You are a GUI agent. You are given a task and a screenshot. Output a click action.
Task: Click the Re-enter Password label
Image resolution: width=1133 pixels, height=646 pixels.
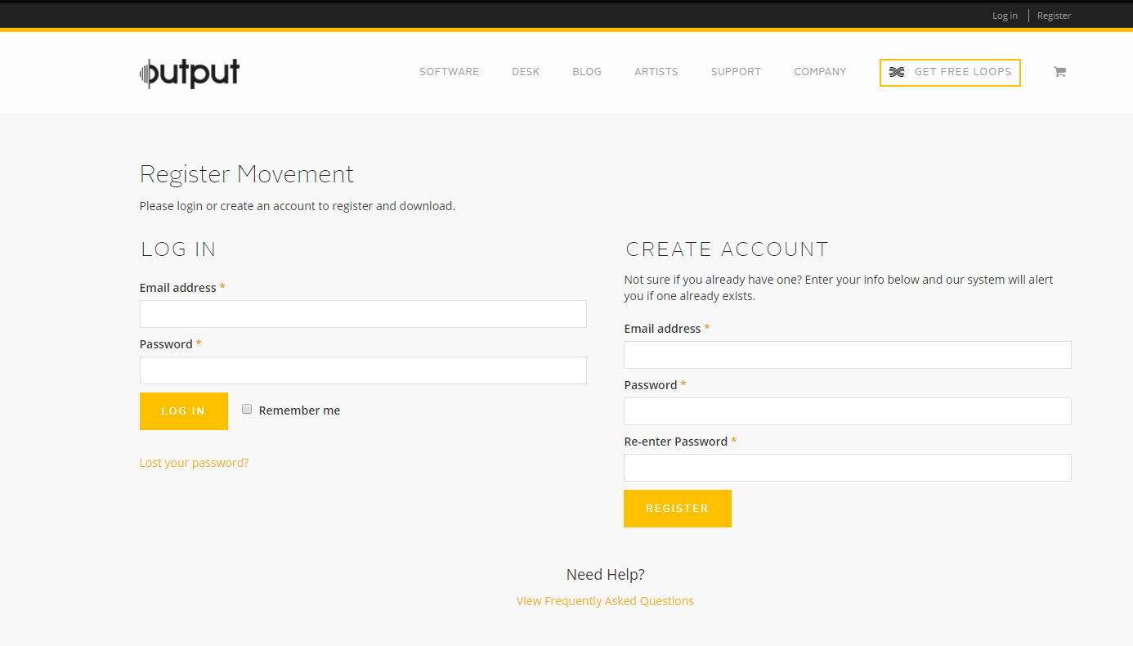pyautogui.click(x=676, y=442)
